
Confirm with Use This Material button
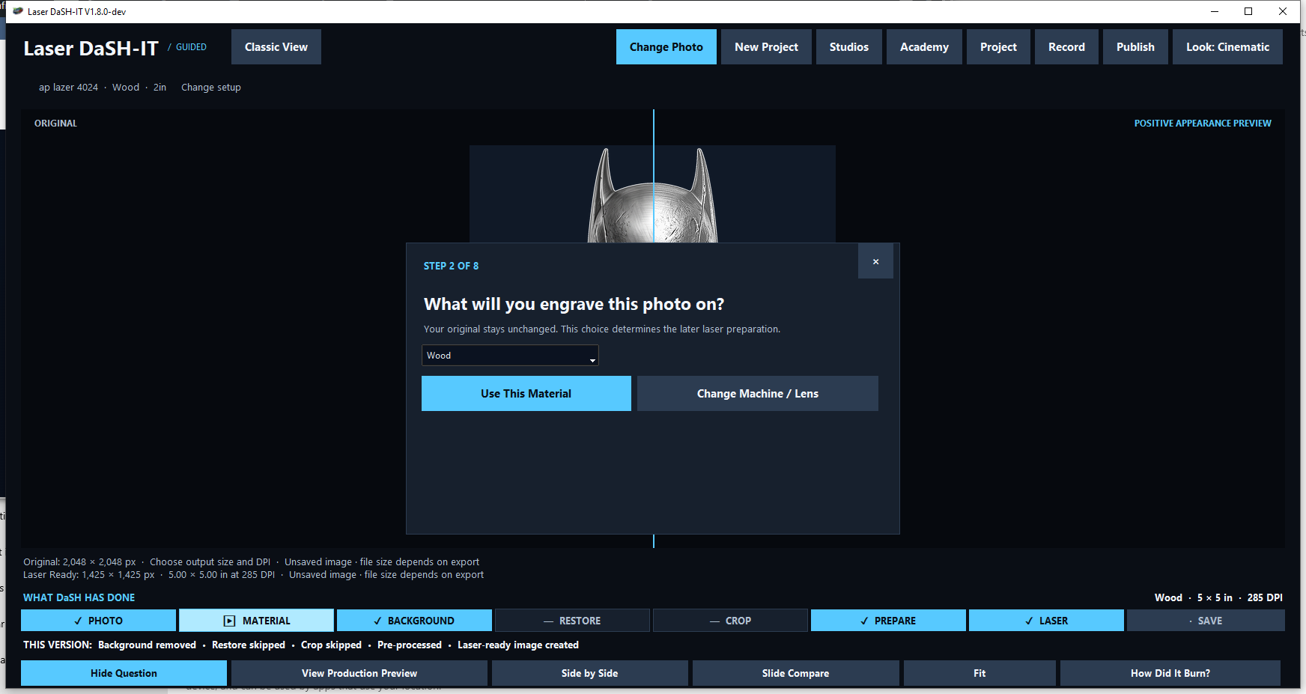[x=526, y=393]
